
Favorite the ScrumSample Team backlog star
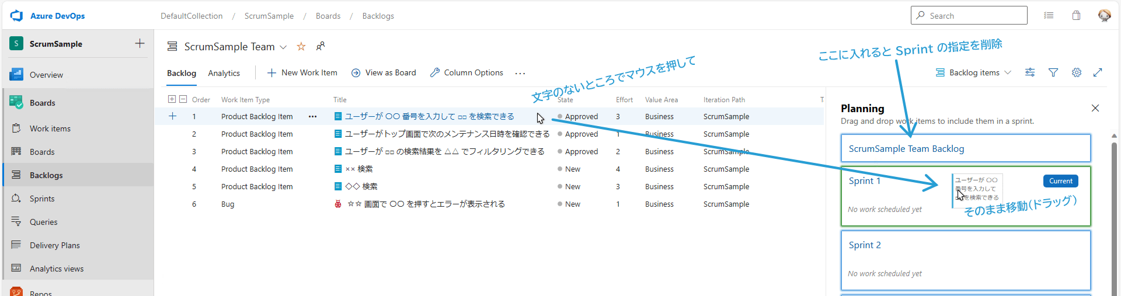(x=301, y=46)
